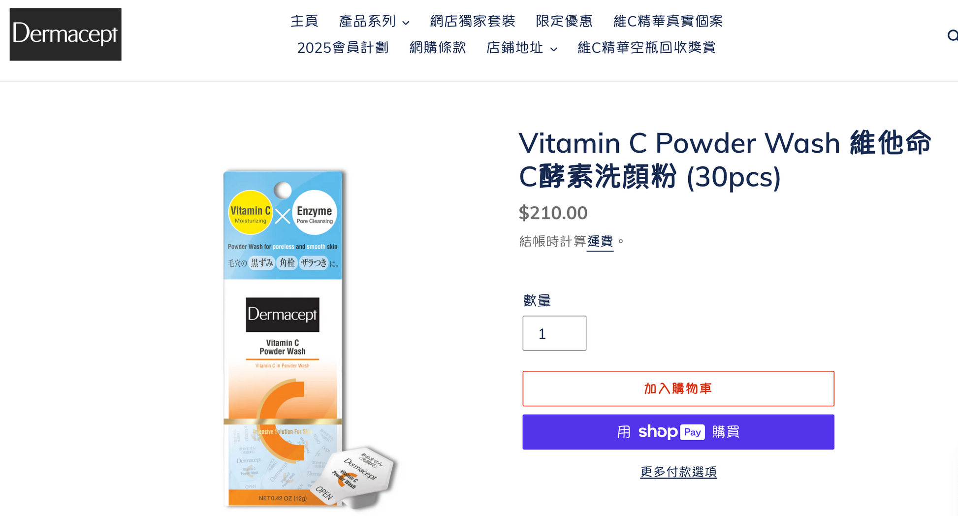Open 網店獨家套裝 menu item
This screenshot has height=516, width=958.
(x=473, y=21)
